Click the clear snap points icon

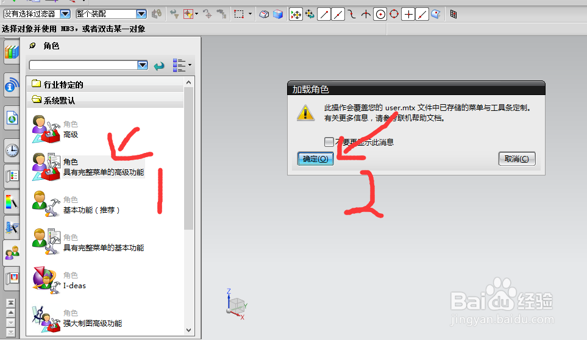[310, 15]
